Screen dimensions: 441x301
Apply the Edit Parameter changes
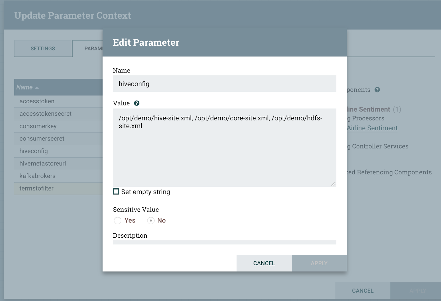319,263
